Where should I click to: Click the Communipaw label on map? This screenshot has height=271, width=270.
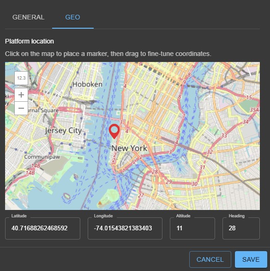point(42,157)
